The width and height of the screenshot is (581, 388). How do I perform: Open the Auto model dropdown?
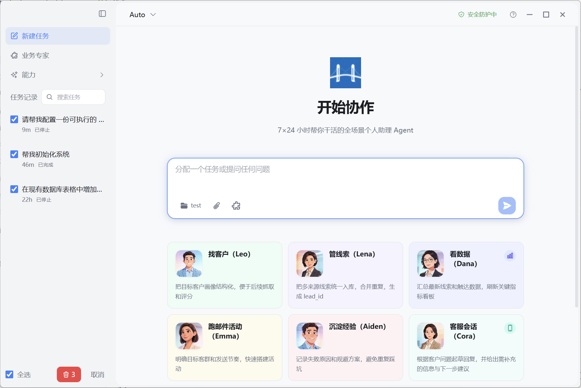point(143,15)
